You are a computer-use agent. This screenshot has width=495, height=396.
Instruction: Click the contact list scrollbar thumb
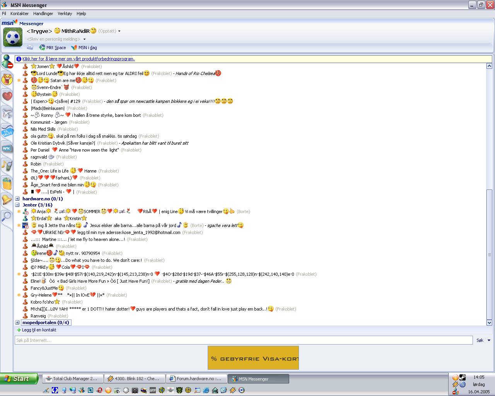point(489,254)
